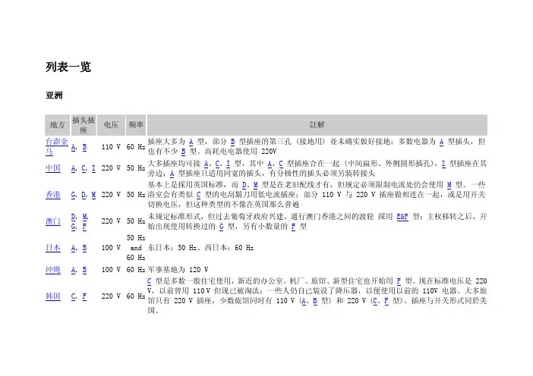533x376 pixels.
Task: Click the 频率 column header
Action: pyautogui.click(x=136, y=124)
